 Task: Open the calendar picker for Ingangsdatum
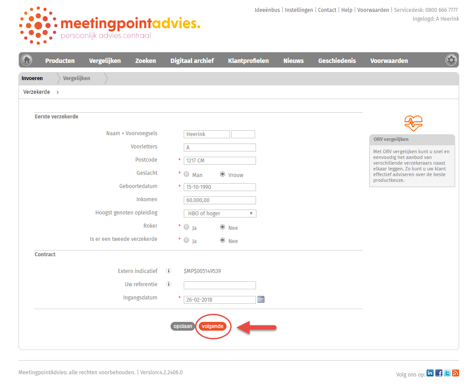pos(261,299)
